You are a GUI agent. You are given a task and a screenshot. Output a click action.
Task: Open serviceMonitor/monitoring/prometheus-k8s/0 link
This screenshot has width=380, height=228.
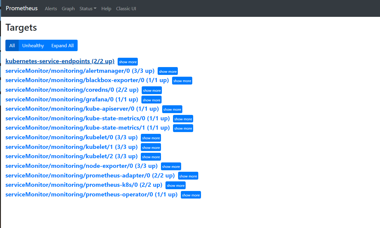point(84,185)
